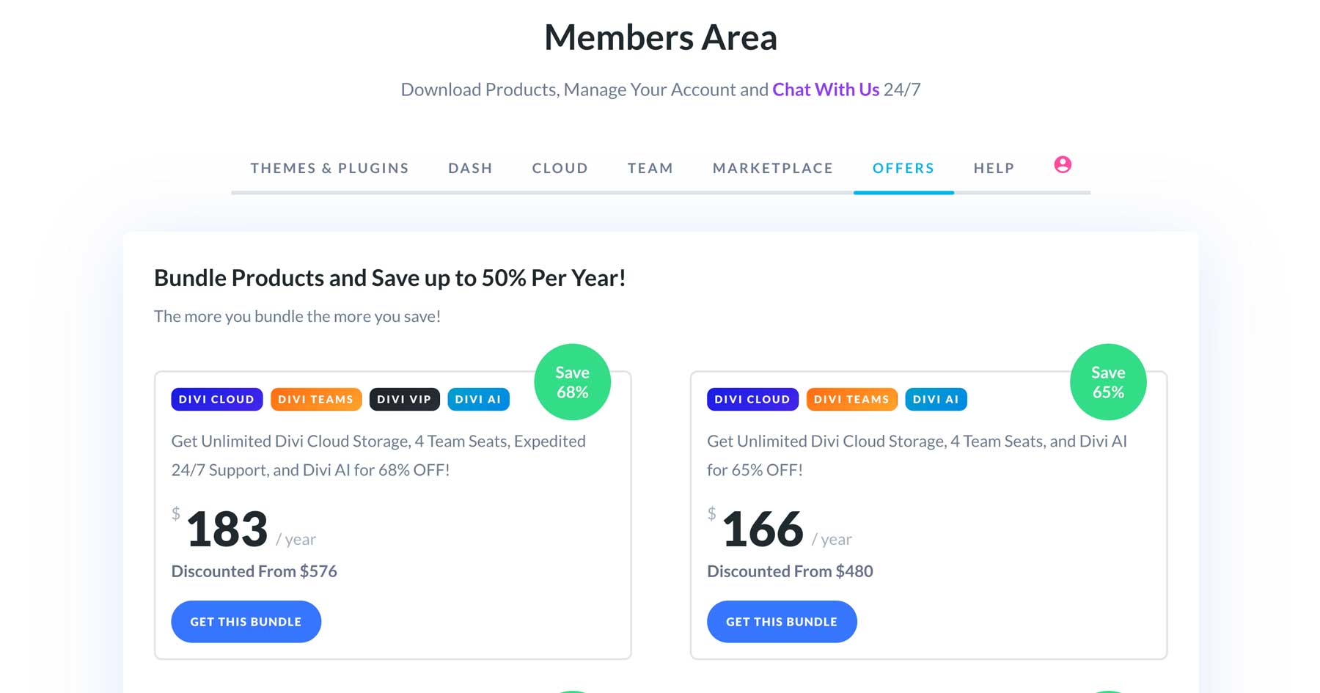Image resolution: width=1320 pixels, height=693 pixels.
Task: Select the Save 65% badge
Action: [x=1108, y=381]
